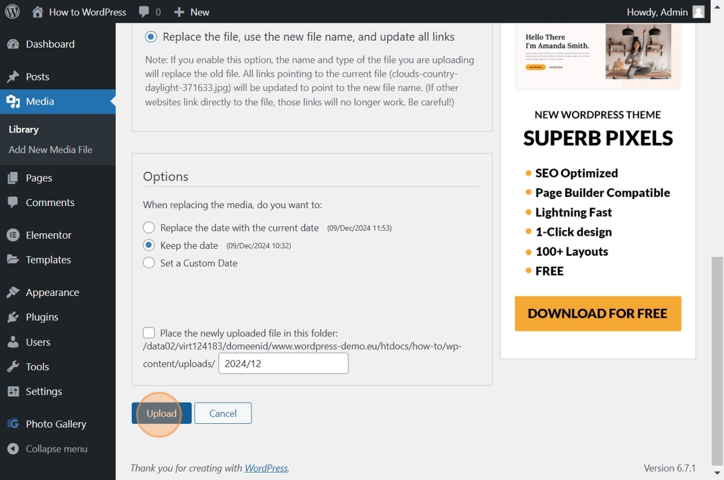724x480 pixels.
Task: Click the Dashboard gauge icon
Action: click(13, 44)
